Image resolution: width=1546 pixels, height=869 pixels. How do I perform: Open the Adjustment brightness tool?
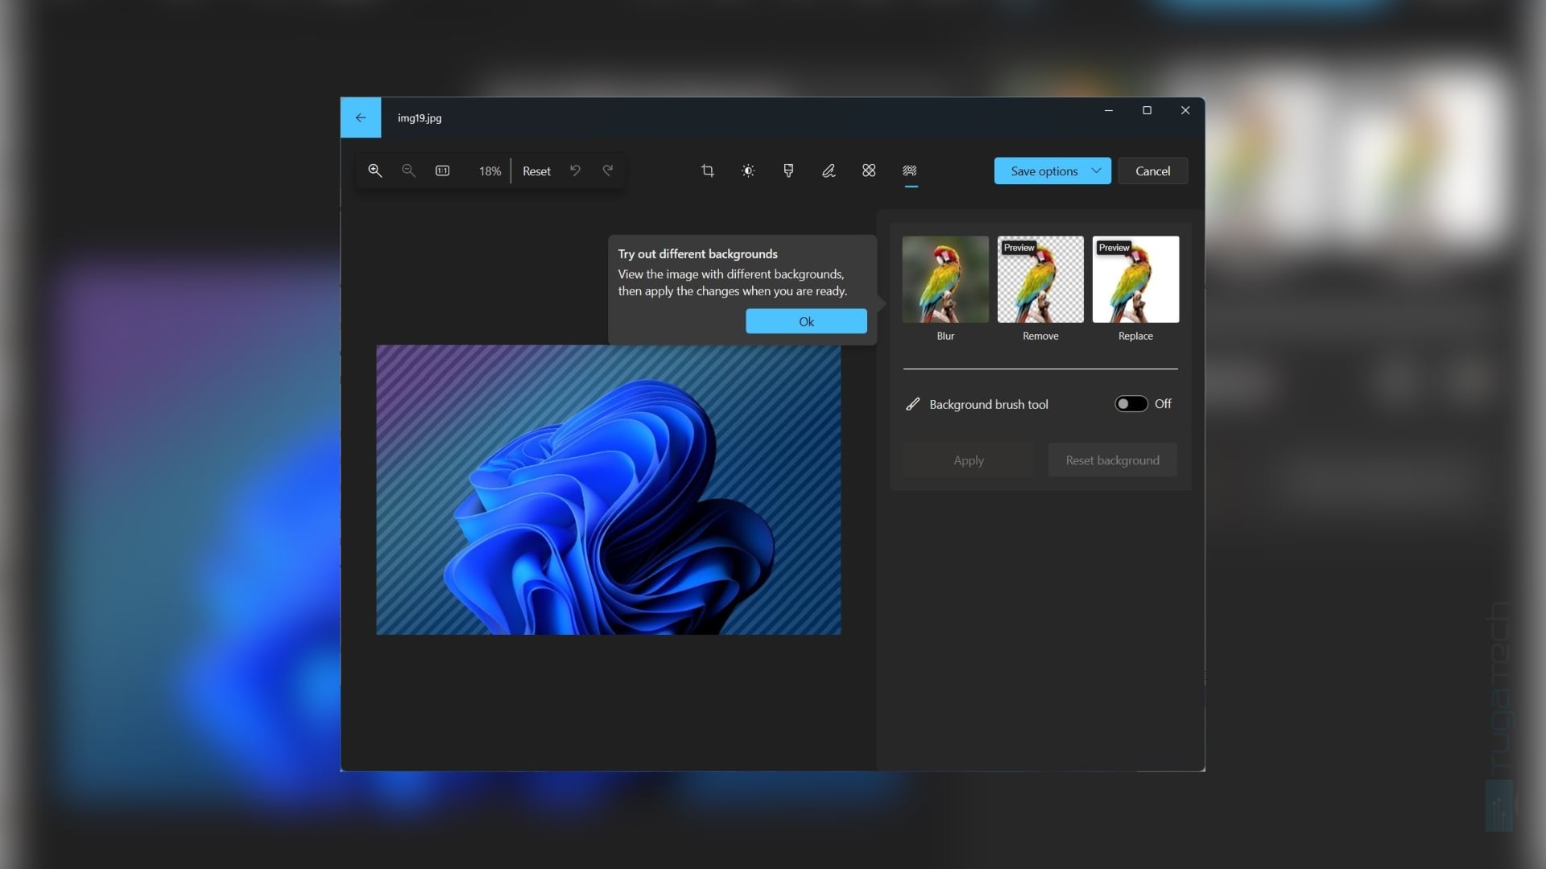748,171
